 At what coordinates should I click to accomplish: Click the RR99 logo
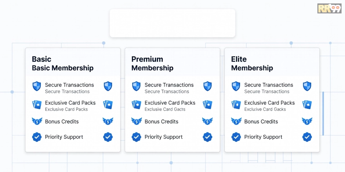(x=329, y=8)
